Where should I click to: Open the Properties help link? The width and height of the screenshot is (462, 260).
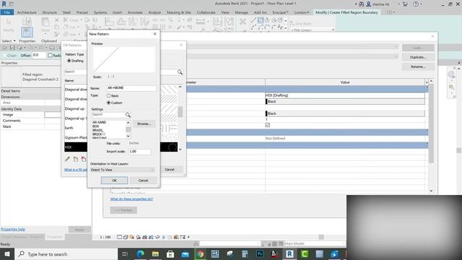tap(13, 229)
